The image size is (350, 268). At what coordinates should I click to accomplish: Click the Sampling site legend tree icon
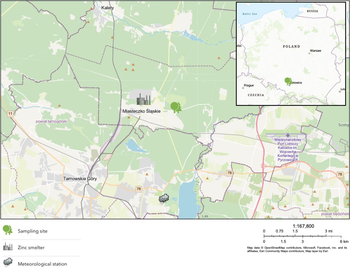point(8,230)
